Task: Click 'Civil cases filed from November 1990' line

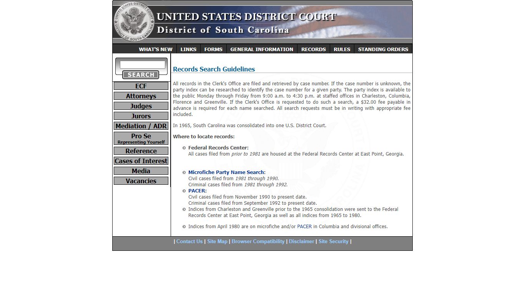Action: pos(248,197)
